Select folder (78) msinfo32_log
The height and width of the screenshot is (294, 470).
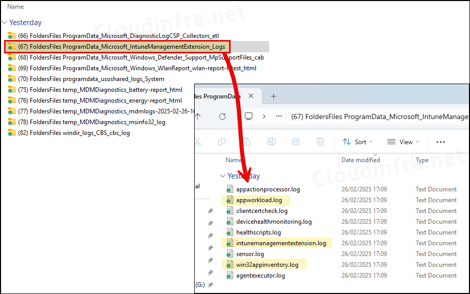[x=91, y=122]
